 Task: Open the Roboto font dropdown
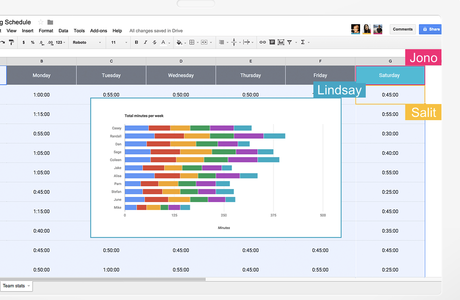tap(87, 42)
